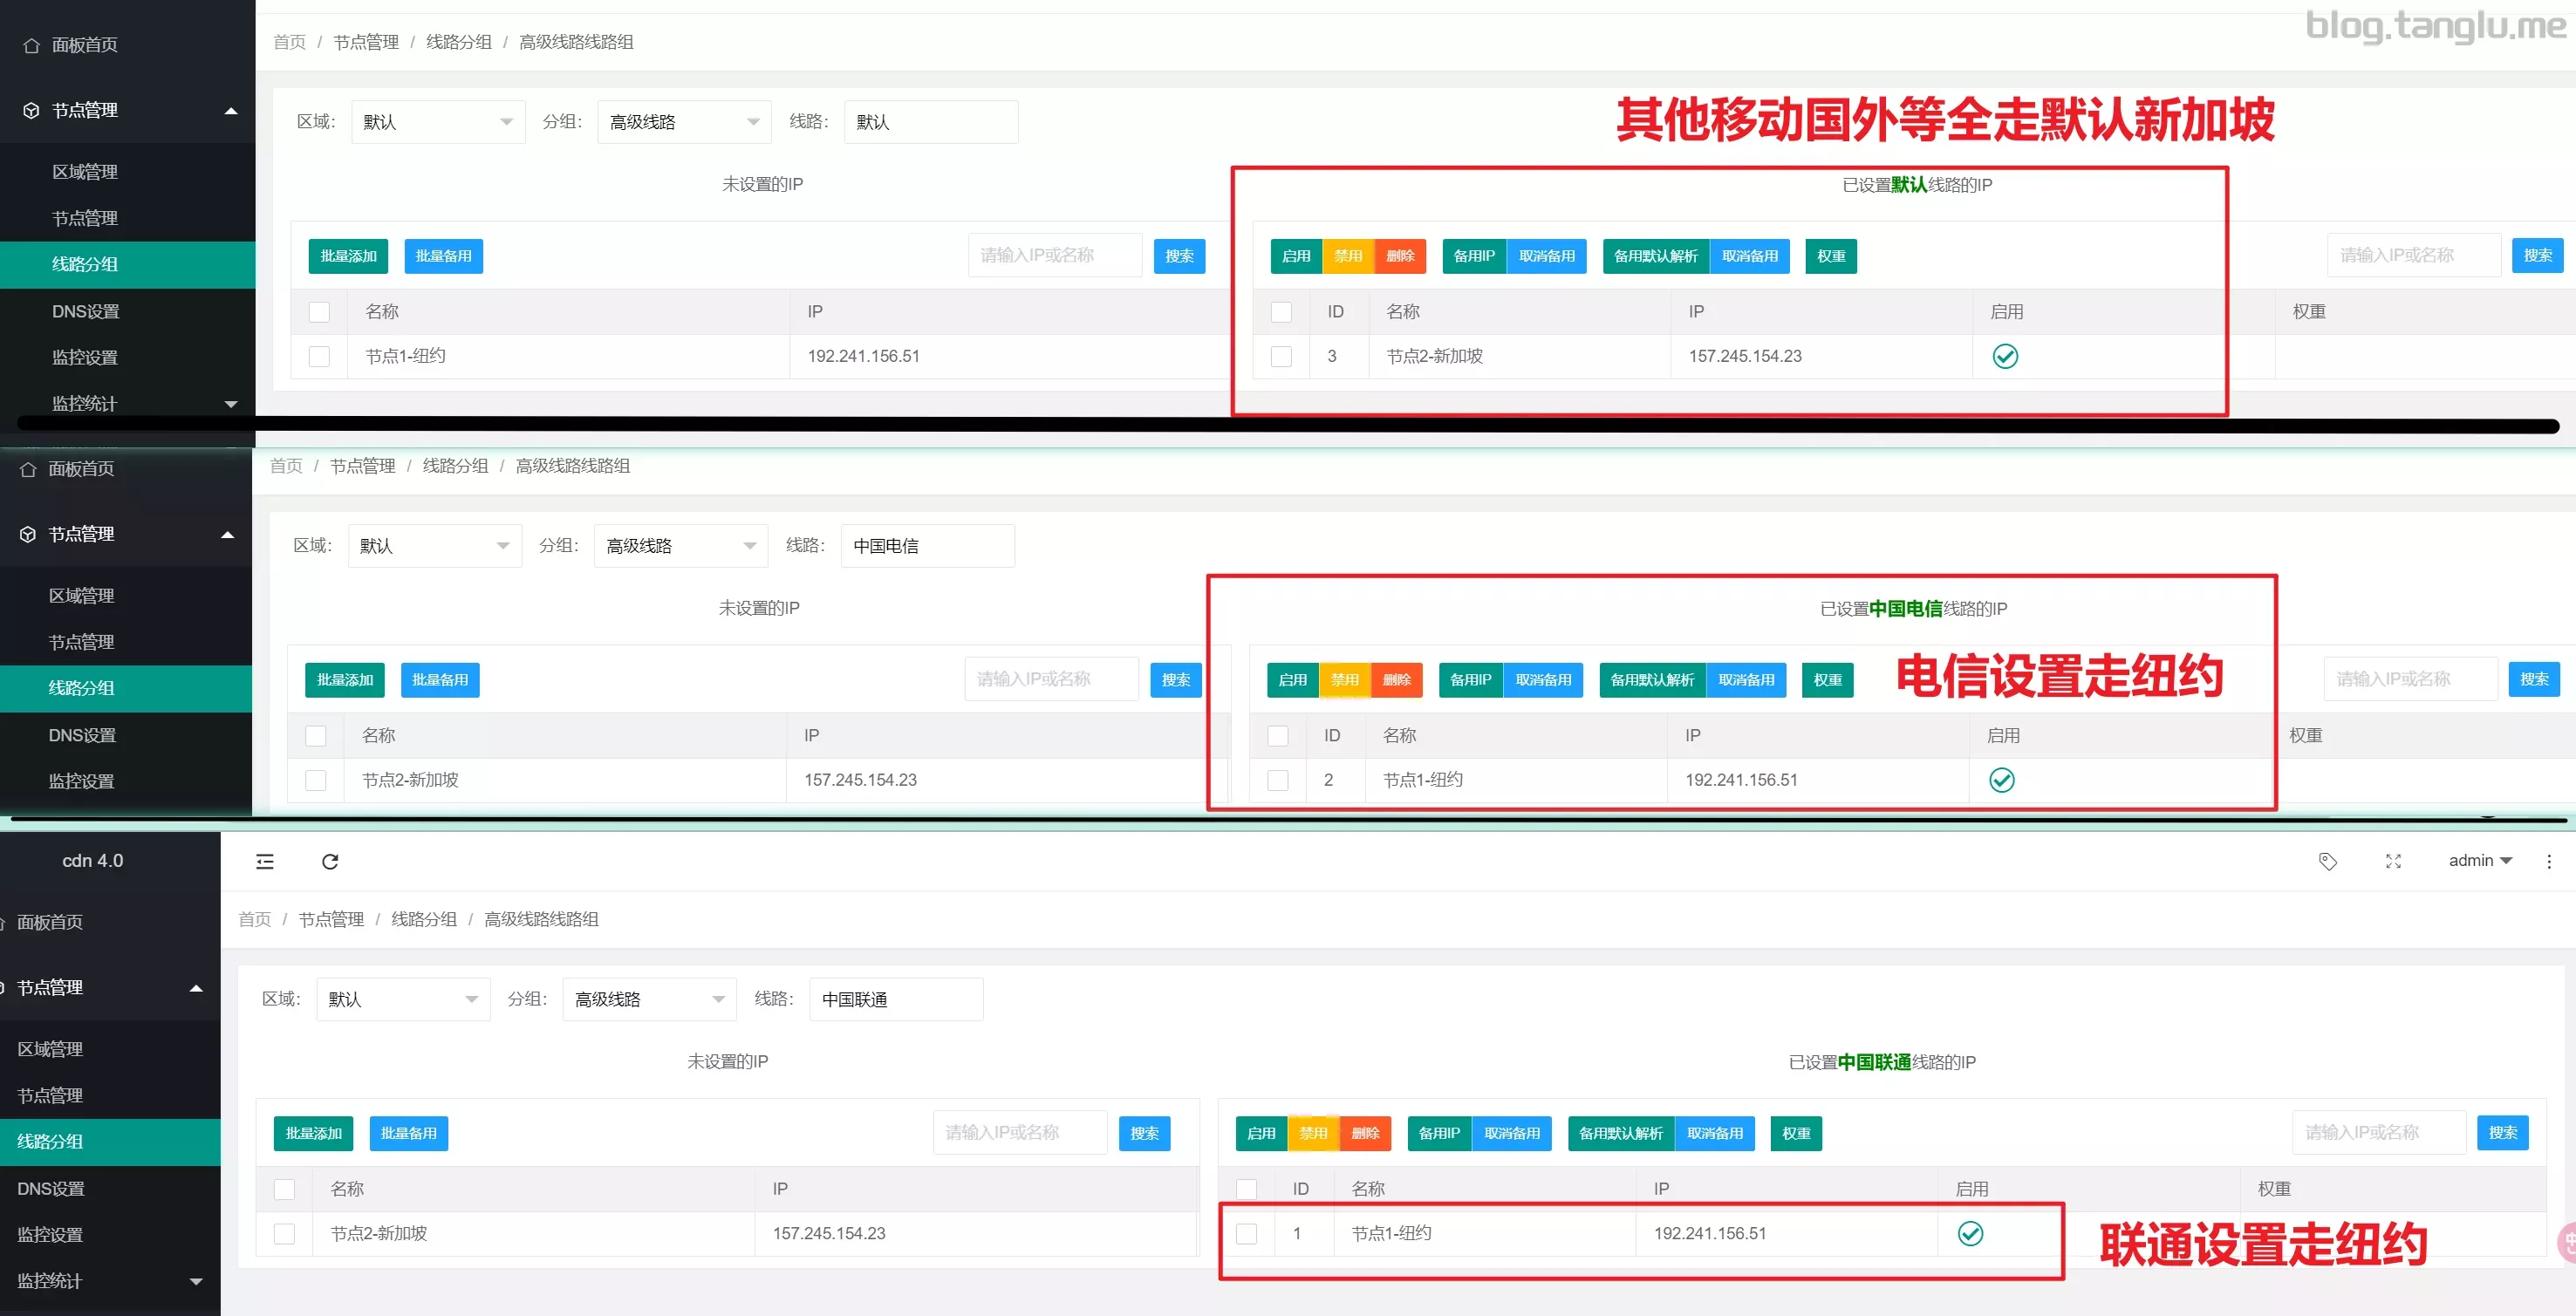This screenshot has width=2576, height=1316.
Task: Open the 区域 默认 dropdown in top panel
Action: tap(438, 122)
